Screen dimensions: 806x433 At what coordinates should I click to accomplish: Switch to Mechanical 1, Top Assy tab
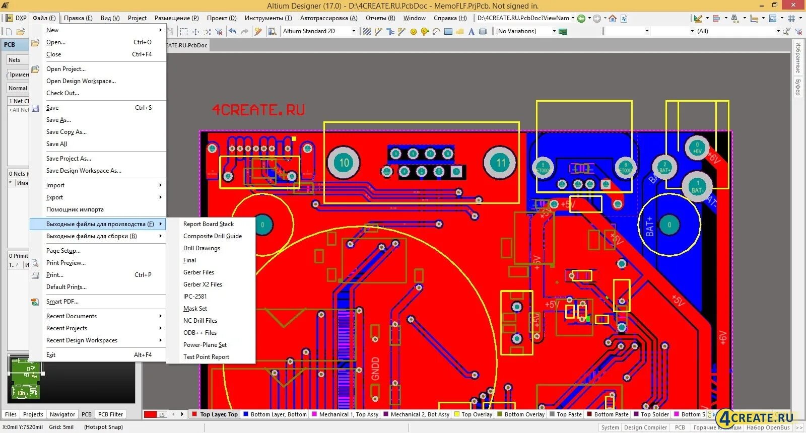tap(345, 414)
